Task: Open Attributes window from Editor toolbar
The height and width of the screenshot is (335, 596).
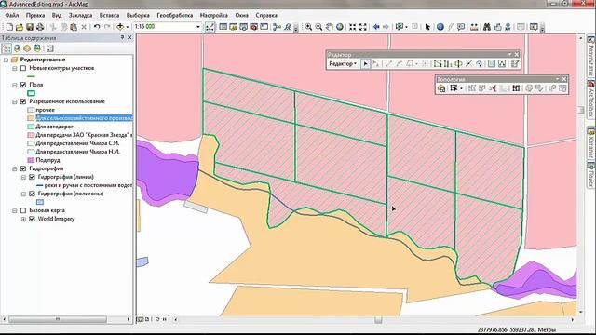Action: point(492,64)
